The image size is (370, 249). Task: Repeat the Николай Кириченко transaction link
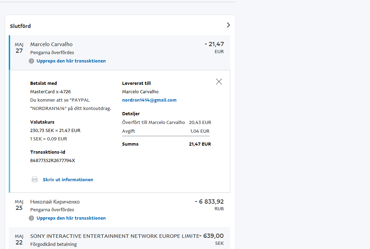click(71, 218)
